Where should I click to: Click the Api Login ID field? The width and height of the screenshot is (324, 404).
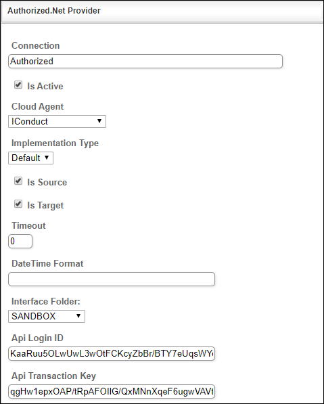112,353
